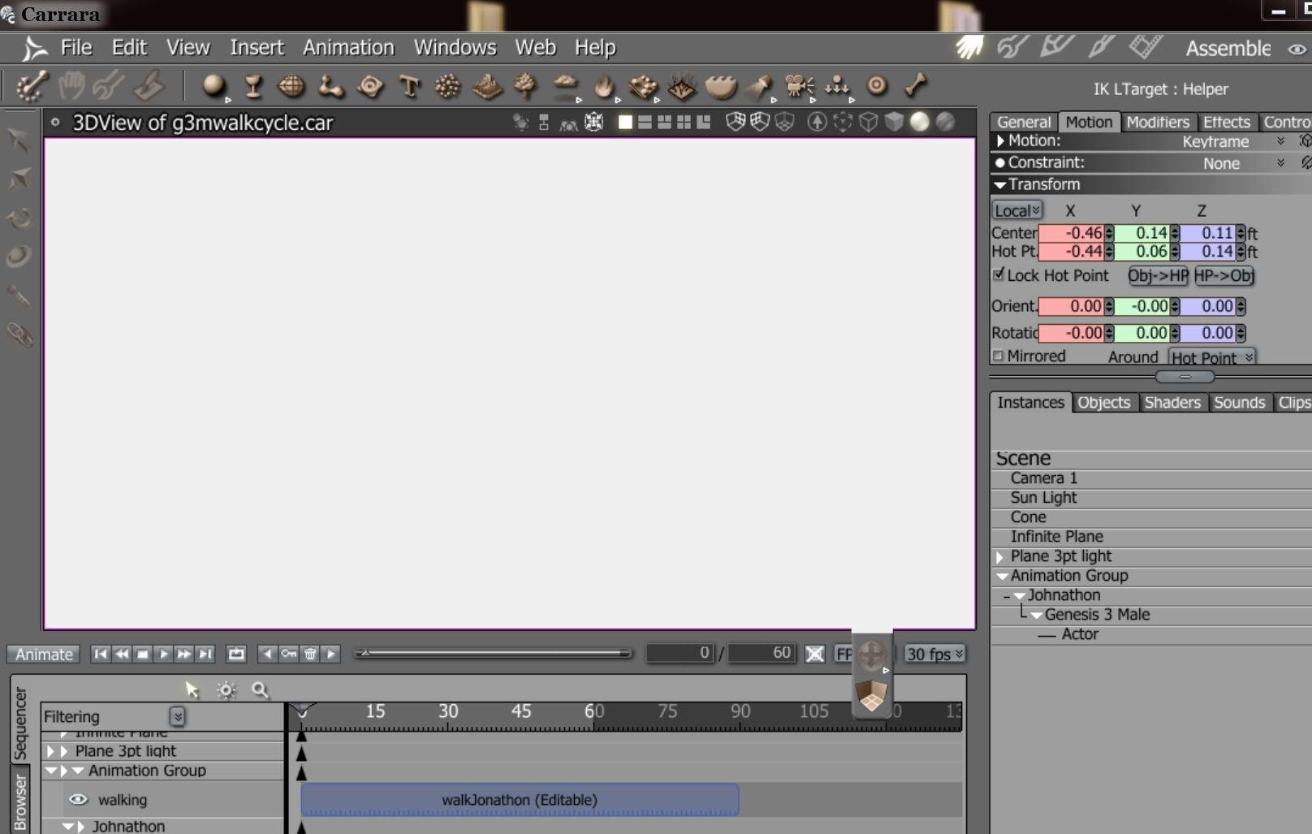
Task: Click the fire effect icon
Action: [x=603, y=86]
